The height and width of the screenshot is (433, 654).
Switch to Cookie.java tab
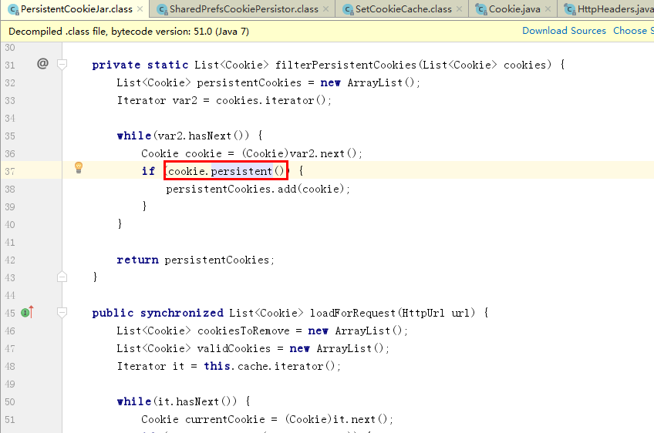(514, 8)
